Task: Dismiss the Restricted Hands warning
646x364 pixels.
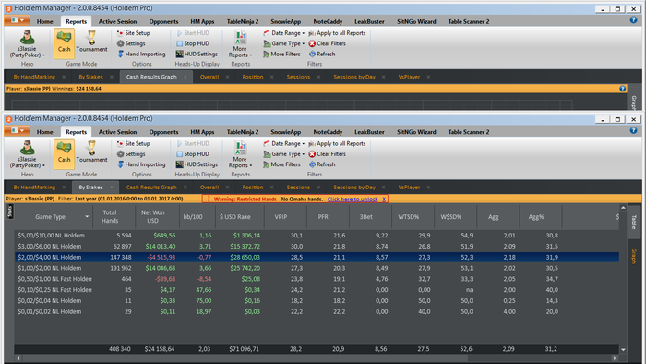Action: pyautogui.click(x=384, y=200)
